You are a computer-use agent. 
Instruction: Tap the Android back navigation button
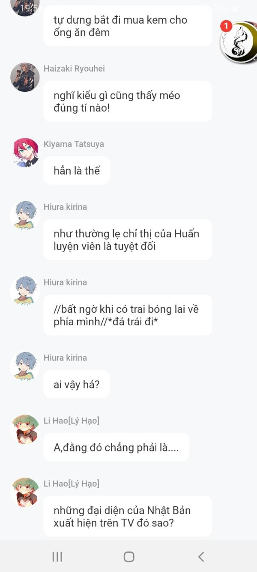coord(201,557)
